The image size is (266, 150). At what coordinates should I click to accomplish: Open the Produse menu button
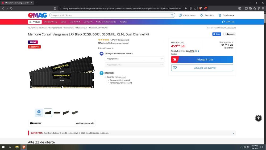35,22
